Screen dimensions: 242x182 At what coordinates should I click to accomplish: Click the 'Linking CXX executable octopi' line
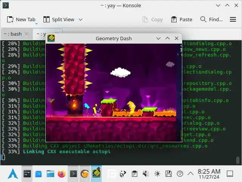[67, 152]
